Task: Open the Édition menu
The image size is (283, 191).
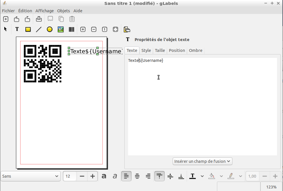Action: tap(25, 11)
